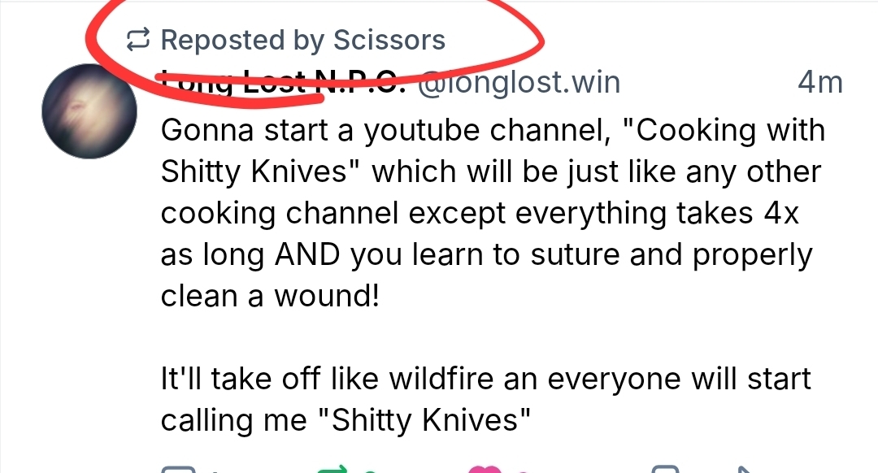Image resolution: width=878 pixels, height=473 pixels.
Task: Open the blurry profile avatar of the poster
Action: point(87,111)
